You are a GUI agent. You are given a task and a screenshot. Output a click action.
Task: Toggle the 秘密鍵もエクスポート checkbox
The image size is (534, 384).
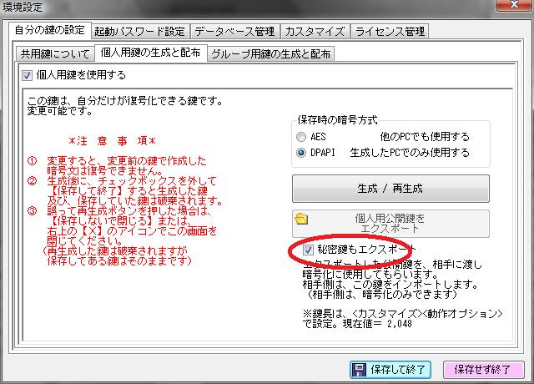click(x=308, y=250)
